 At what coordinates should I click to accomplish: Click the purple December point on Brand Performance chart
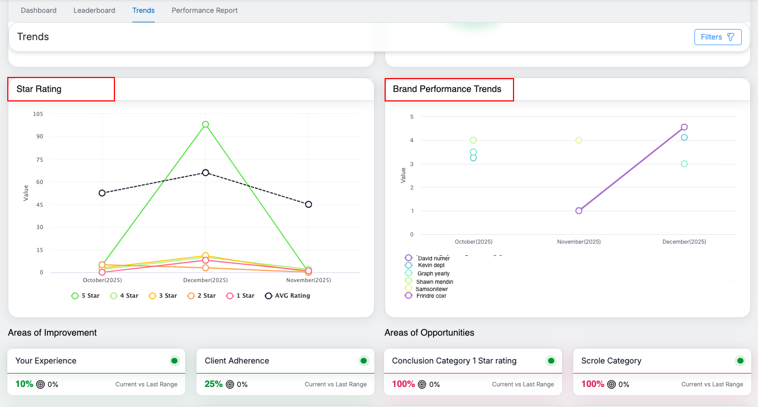684,127
